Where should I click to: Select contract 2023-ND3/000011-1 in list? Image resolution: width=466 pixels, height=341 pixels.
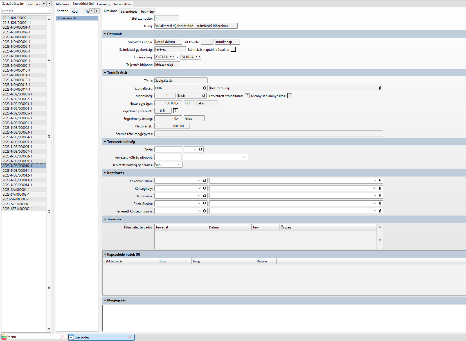(x=17, y=171)
